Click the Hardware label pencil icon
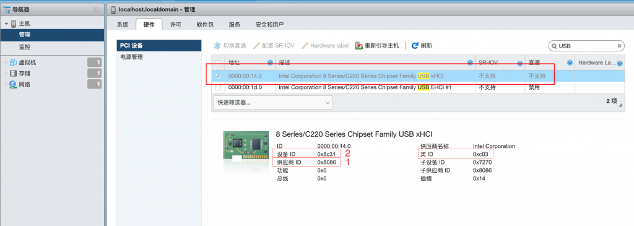The image size is (634, 226). [x=305, y=46]
